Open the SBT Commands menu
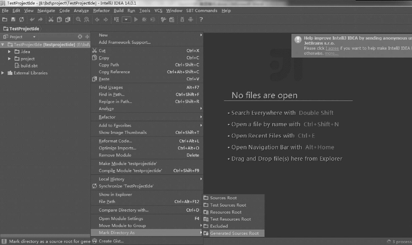This screenshot has height=245, width=412. point(202,11)
